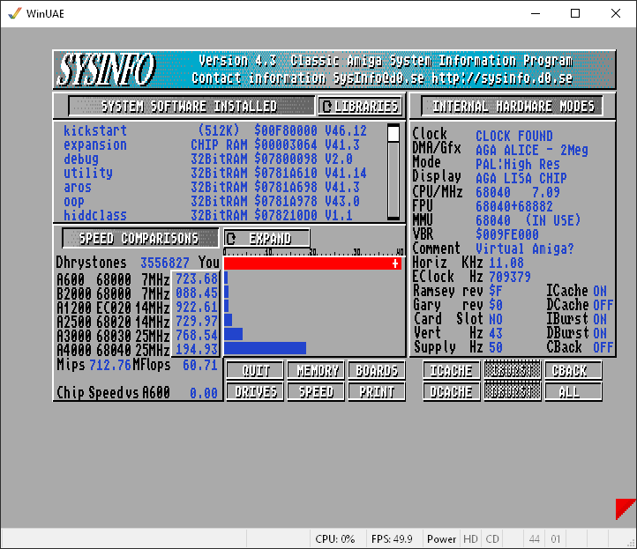This screenshot has width=637, height=549.
Task: Click the LIBRARIES cycle button
Action: pos(360,107)
